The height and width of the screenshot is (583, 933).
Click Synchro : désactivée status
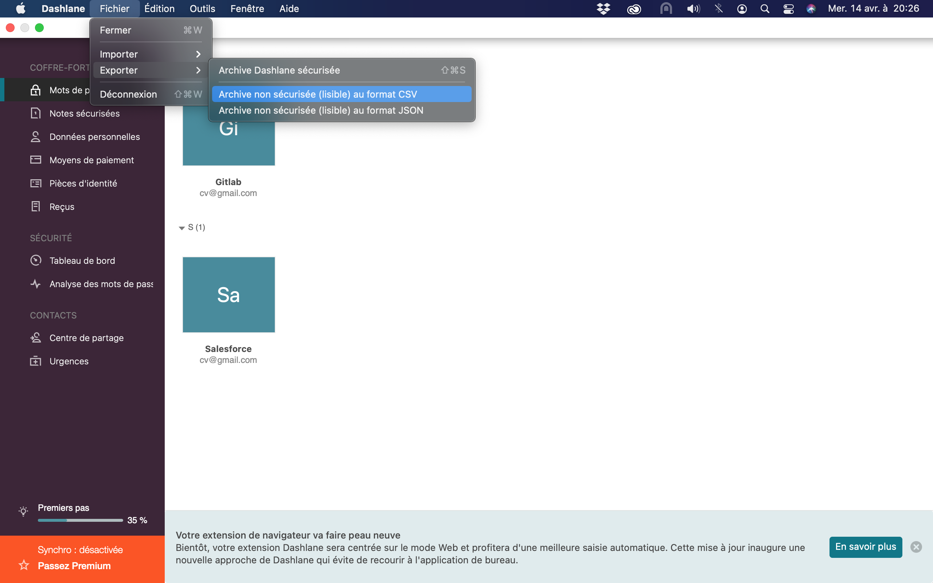(x=80, y=549)
